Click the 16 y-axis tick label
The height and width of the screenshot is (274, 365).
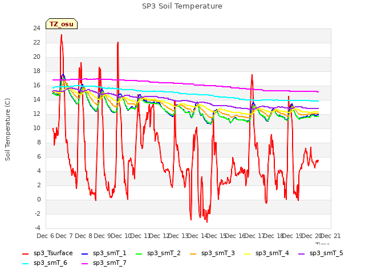point(36,85)
